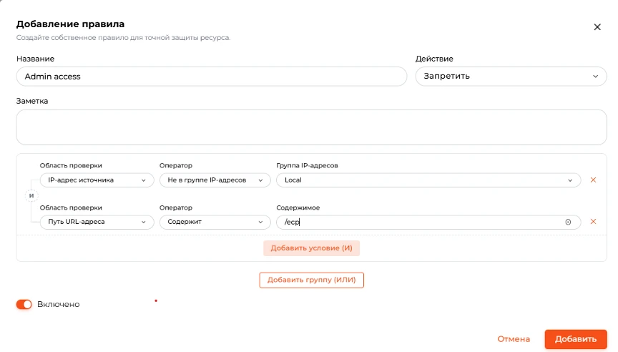Click Добавить условие (И) button
This screenshot has height=352, width=618.
tap(311, 248)
